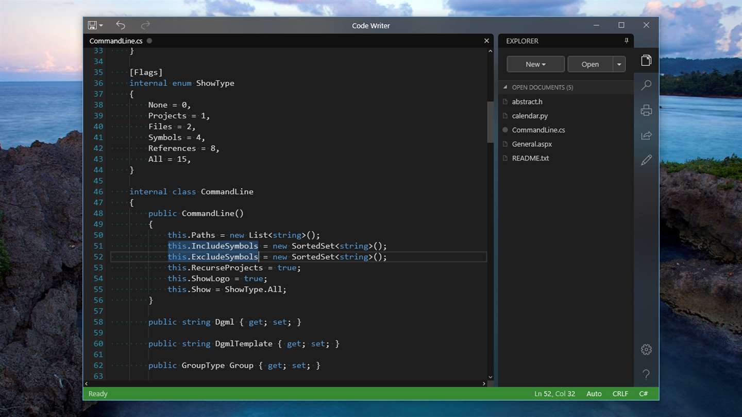Place cursor on 'internal enum ShowType' line
The width and height of the screenshot is (742, 417).
tap(182, 83)
